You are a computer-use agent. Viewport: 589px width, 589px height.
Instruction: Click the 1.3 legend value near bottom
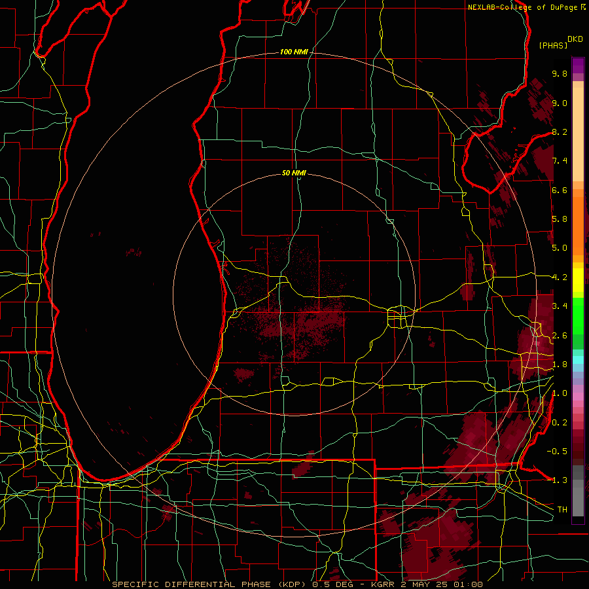(x=560, y=480)
